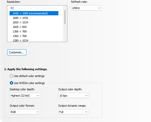Select Use NVIDIA color settings option

[11, 83]
